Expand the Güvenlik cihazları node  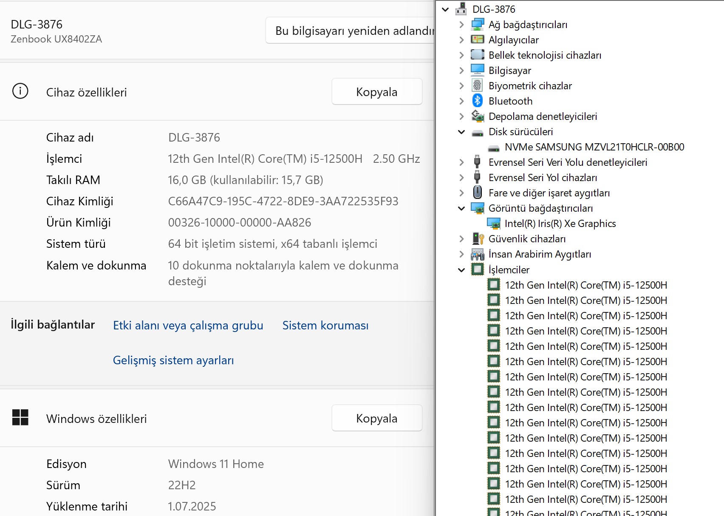point(461,239)
